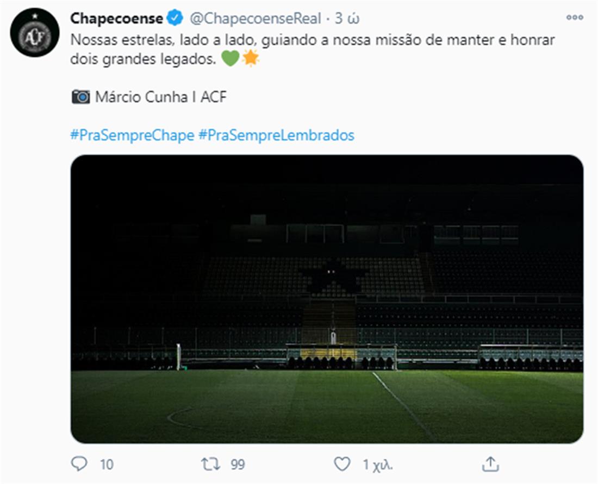
Task: Open the Chapecoense profile avatar
Action: pyautogui.click(x=35, y=33)
